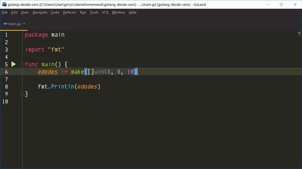Click the number 10 in make call
Screen dimensions: 302x169
point(130,72)
